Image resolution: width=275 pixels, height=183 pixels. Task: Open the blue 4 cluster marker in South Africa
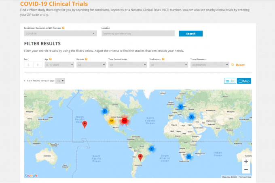(x=189, y=157)
